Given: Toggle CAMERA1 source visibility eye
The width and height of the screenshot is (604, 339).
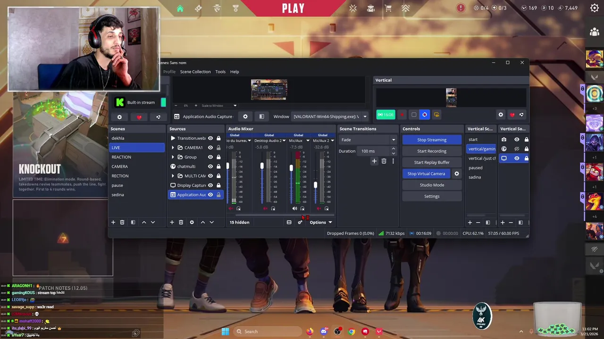Looking at the screenshot, I should (x=210, y=147).
